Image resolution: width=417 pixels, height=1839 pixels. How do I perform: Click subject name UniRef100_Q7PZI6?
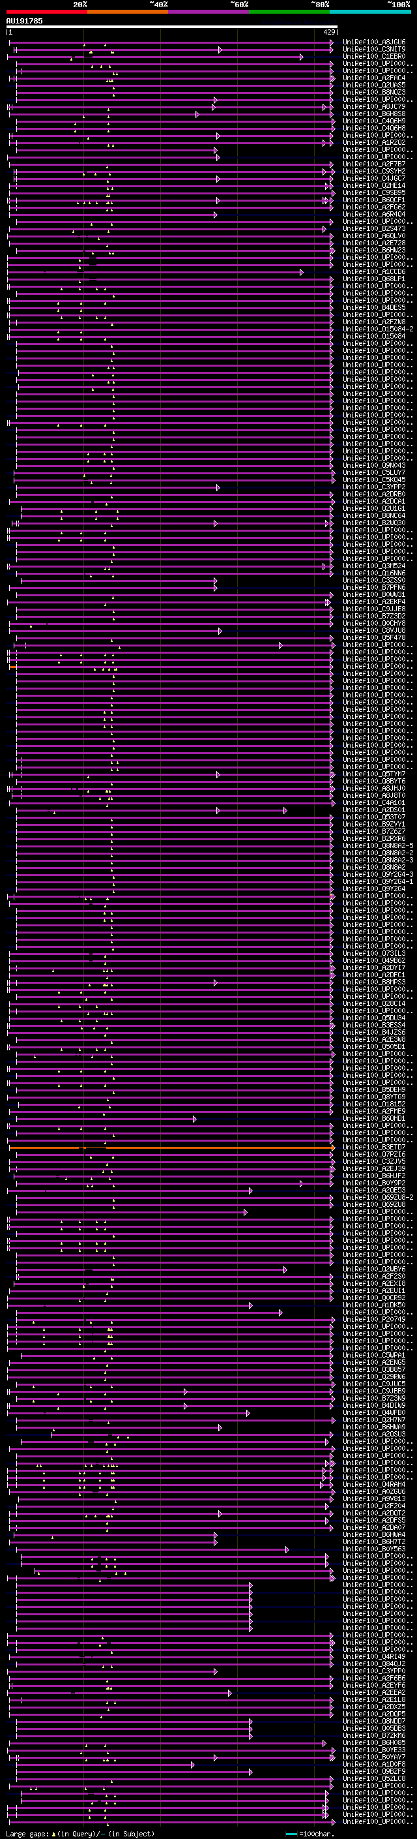[374, 1155]
